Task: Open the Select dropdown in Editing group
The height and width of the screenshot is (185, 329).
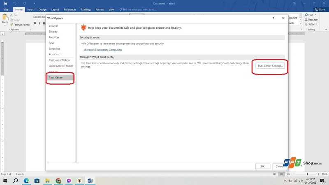Action: point(311,24)
